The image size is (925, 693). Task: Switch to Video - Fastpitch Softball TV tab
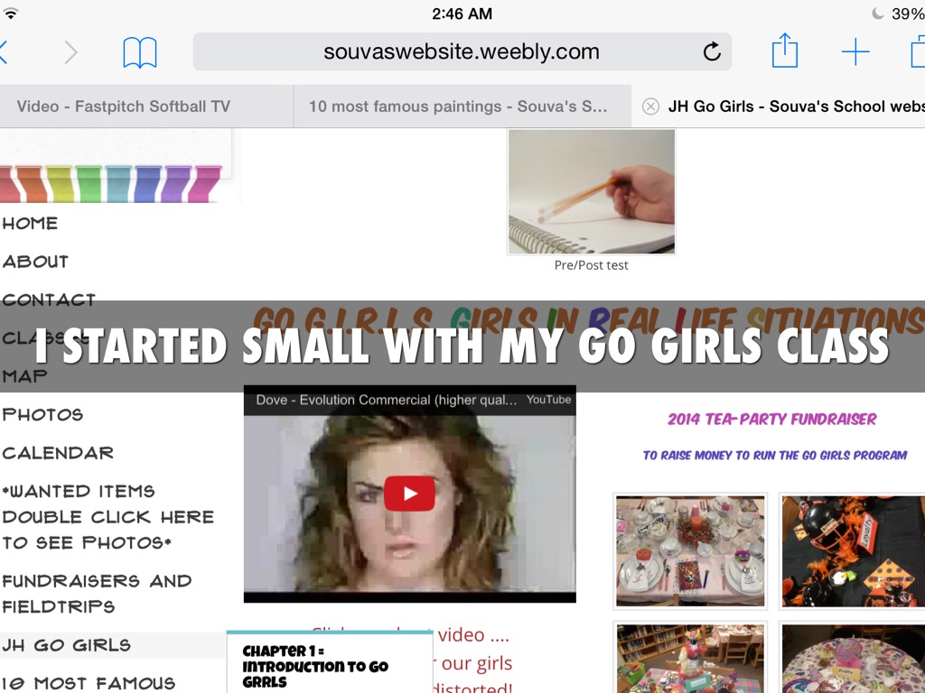tap(124, 106)
